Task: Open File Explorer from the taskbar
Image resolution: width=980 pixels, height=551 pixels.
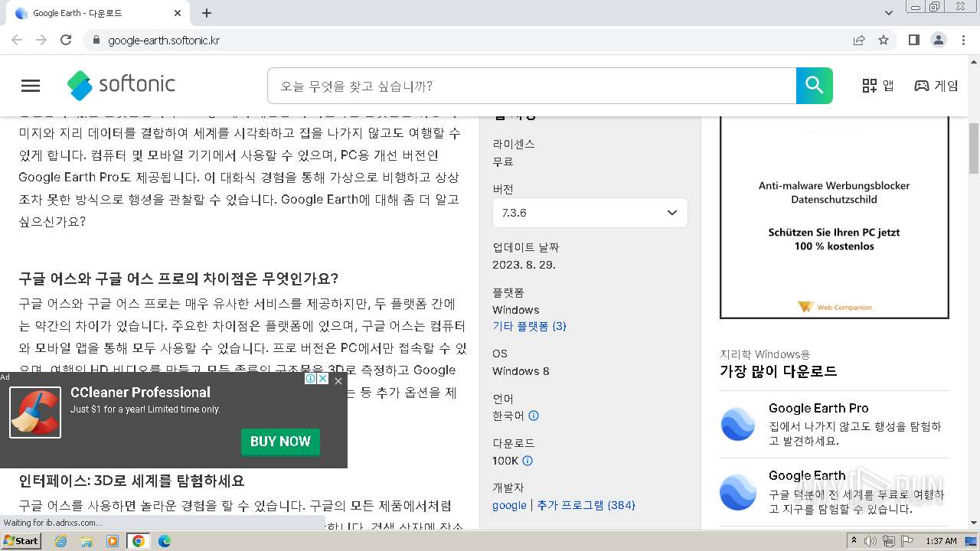Action: coord(87,541)
